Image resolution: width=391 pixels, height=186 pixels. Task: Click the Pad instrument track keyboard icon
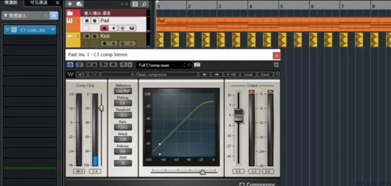coord(70,21)
